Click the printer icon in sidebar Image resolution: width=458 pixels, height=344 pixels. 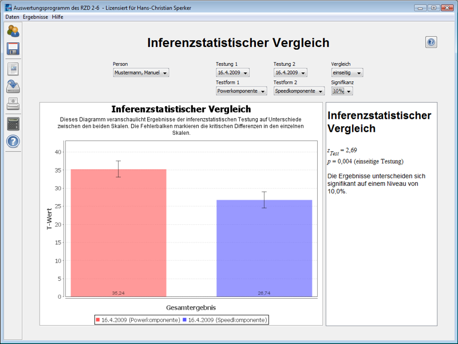coord(13,104)
